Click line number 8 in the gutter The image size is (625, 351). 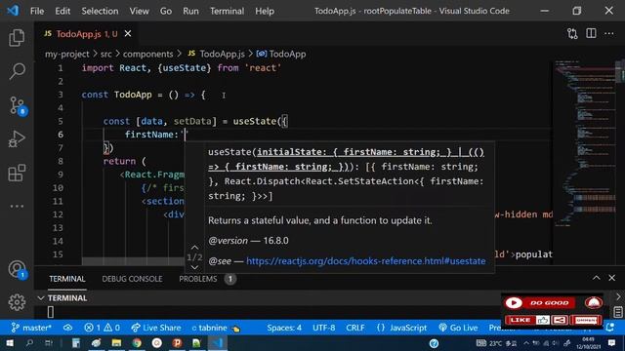pos(61,161)
